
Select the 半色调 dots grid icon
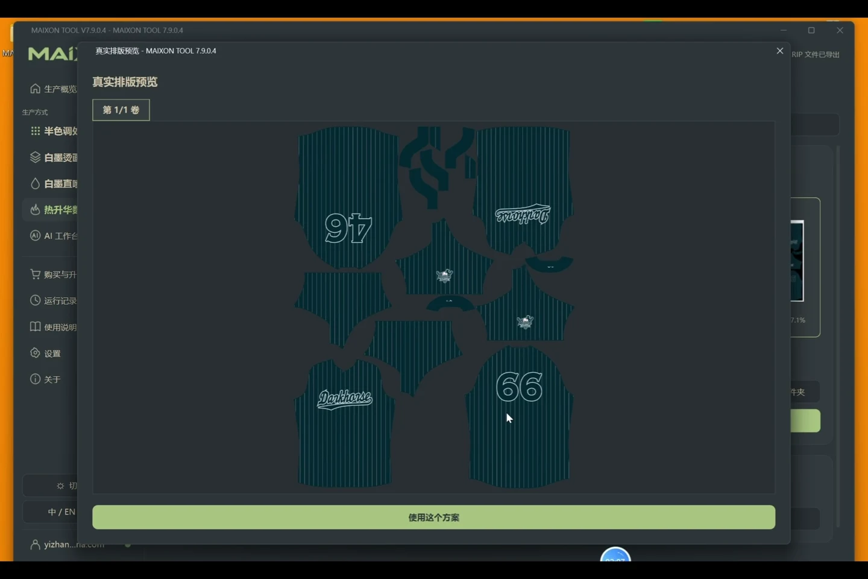pyautogui.click(x=35, y=131)
